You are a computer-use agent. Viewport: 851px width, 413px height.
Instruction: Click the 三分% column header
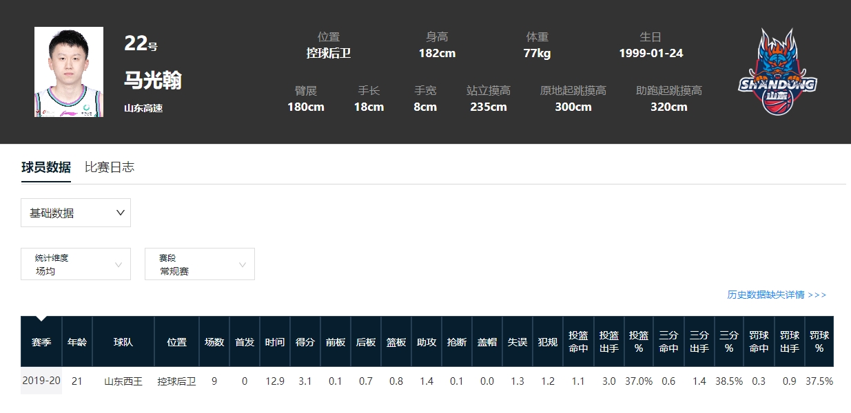pyautogui.click(x=729, y=341)
